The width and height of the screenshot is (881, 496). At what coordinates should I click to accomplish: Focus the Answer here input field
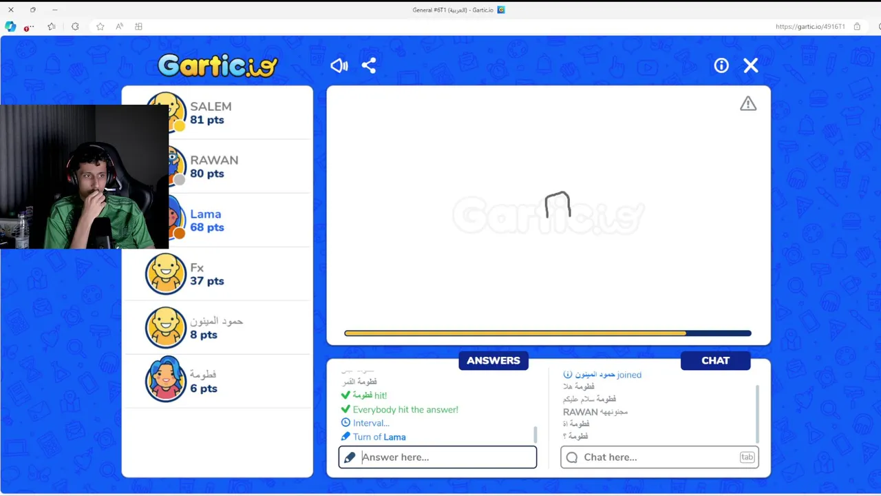tap(438, 457)
